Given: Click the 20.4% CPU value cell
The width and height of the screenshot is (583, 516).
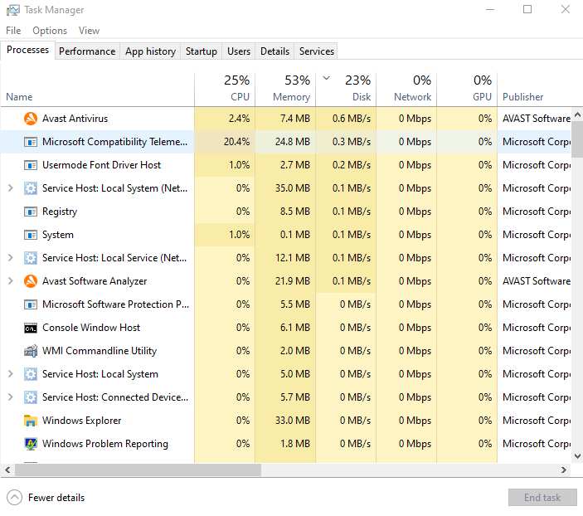Looking at the screenshot, I should tap(225, 142).
